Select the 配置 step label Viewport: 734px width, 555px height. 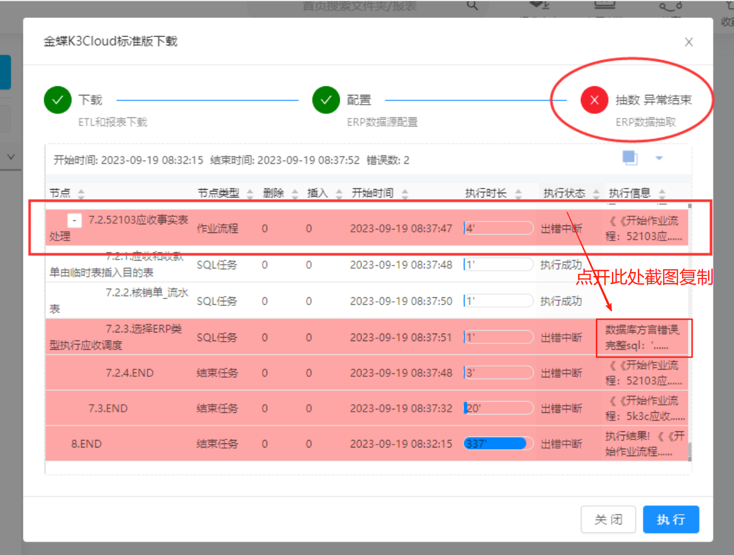point(359,100)
